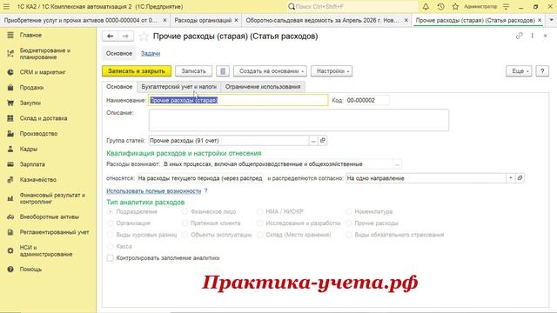Screen dimensions: 557x313
Task: Click the Записать button
Action: (193, 71)
